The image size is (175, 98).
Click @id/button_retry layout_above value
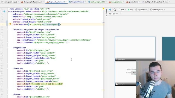tap(50, 79)
